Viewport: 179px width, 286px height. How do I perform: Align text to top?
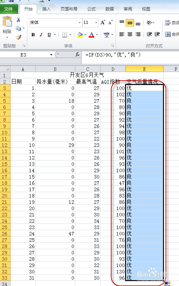click(122, 22)
